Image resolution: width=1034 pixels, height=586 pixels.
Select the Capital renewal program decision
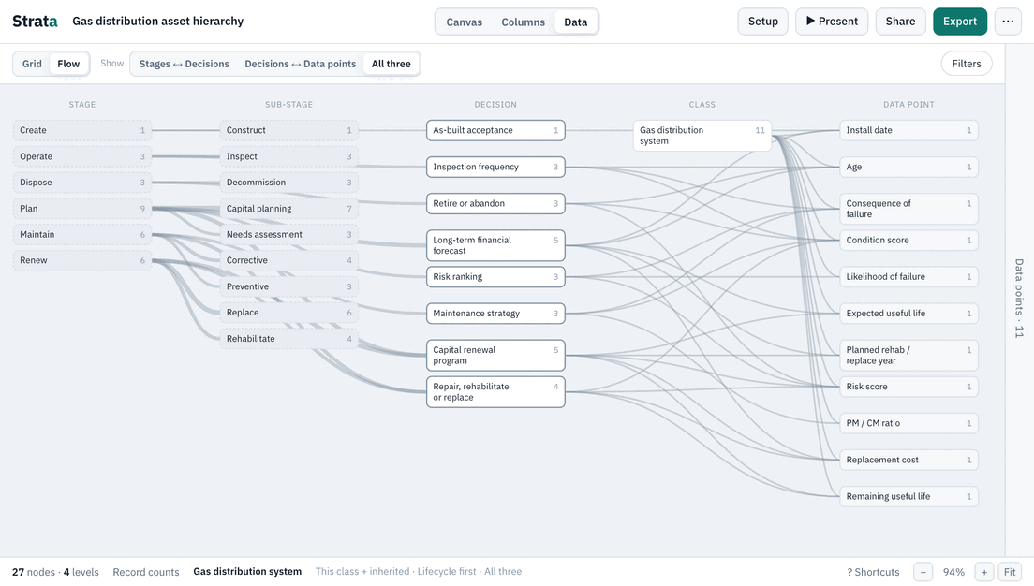coord(495,356)
